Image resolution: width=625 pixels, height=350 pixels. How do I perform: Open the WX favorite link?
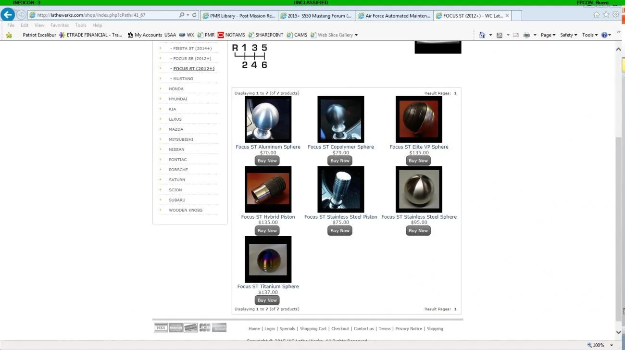tap(187, 35)
